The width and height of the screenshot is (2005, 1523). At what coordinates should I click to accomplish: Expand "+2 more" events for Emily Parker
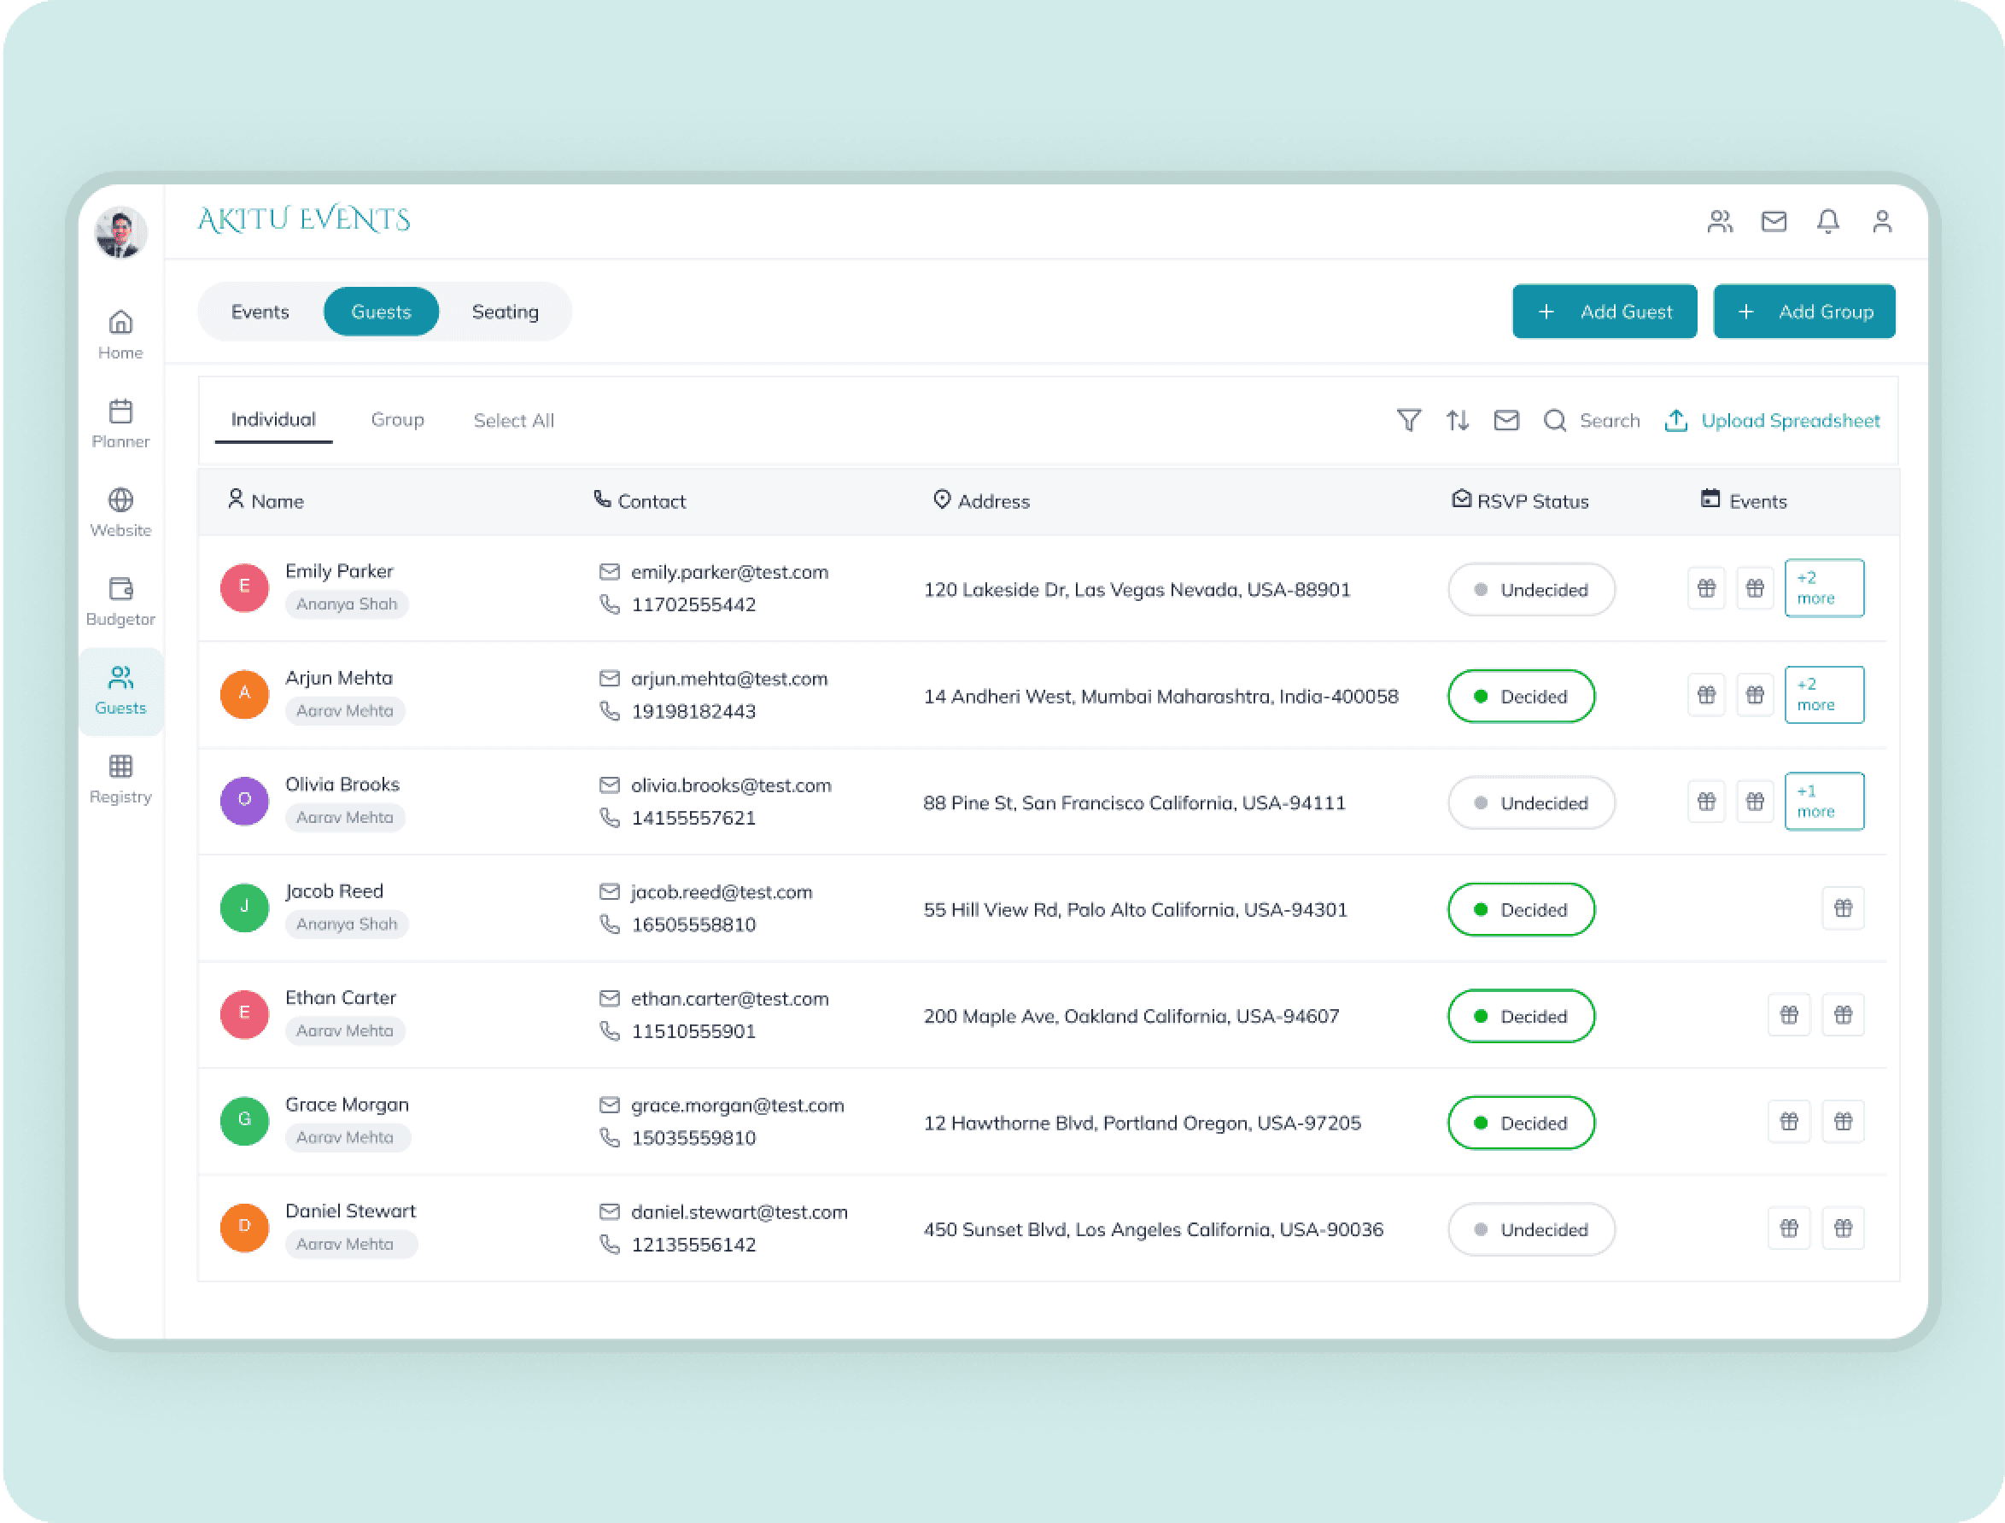(x=1824, y=588)
